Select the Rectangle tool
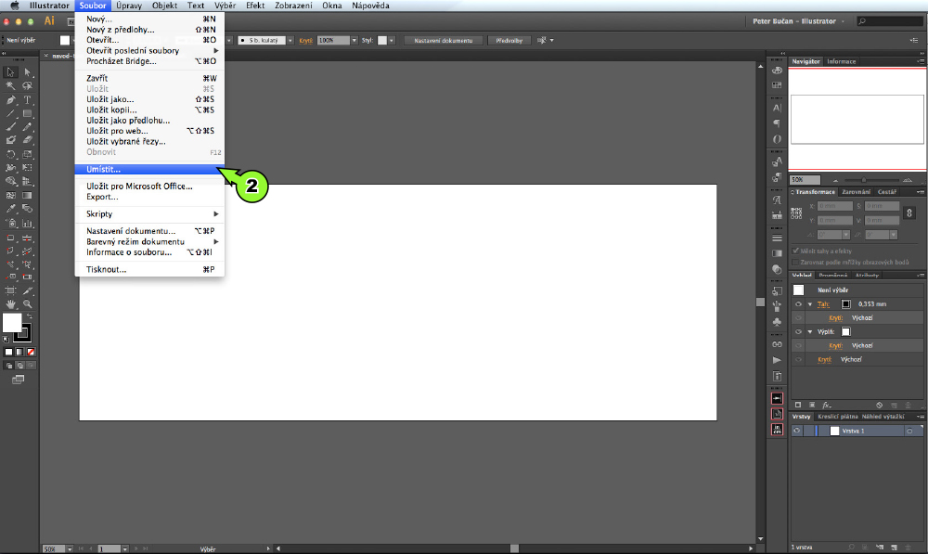Viewport: 928px width, 554px height. 27,113
